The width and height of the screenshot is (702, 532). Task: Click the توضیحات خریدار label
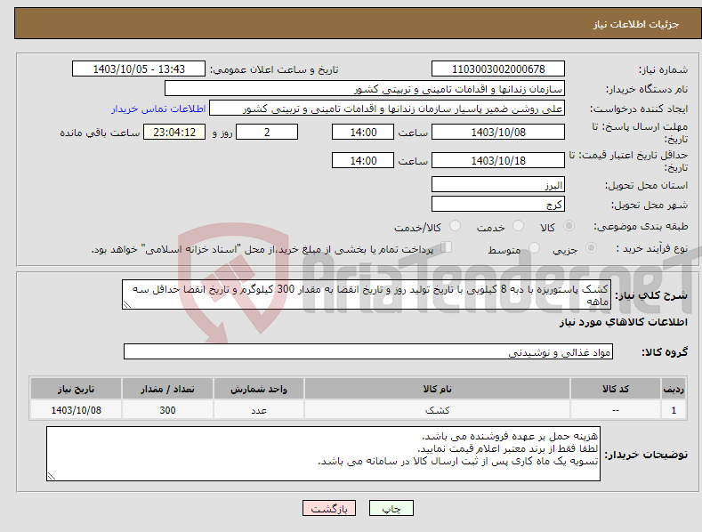[646, 455]
